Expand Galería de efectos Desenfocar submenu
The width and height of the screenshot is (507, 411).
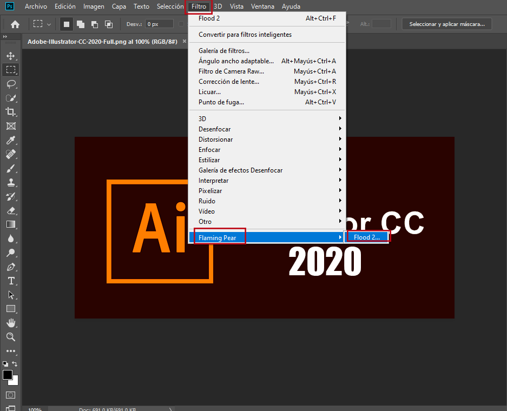(267, 170)
